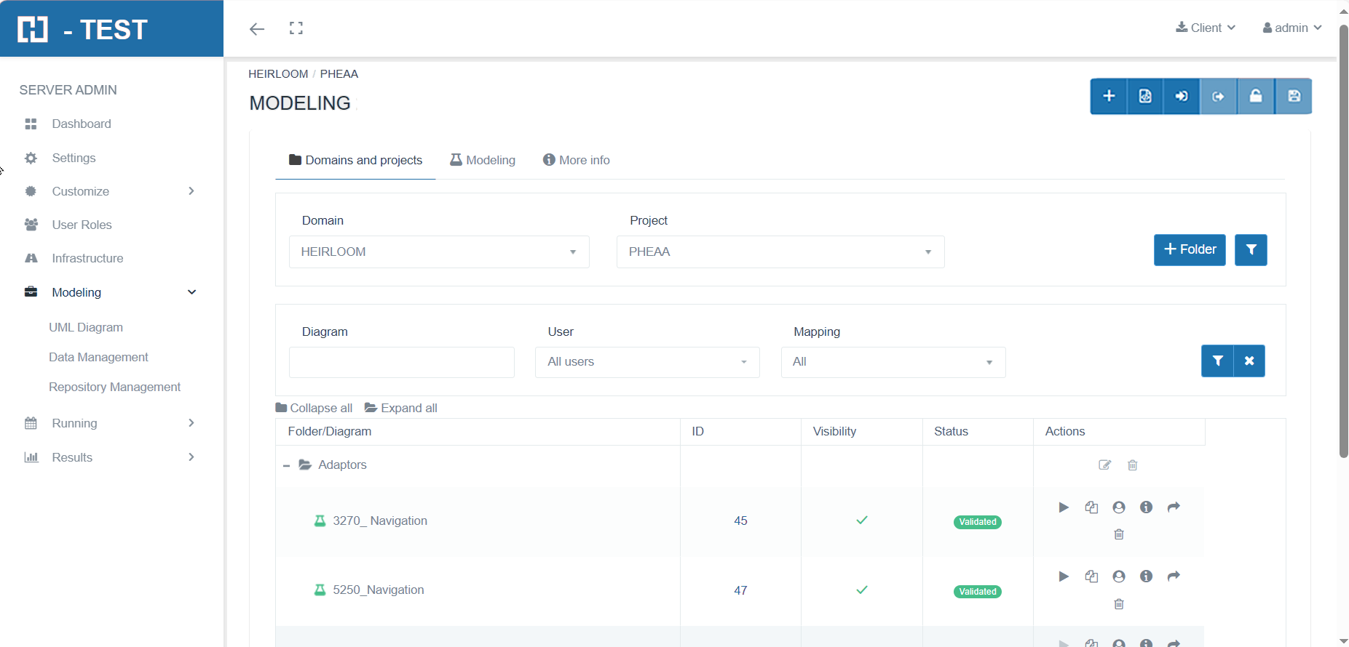Collapse the Adaptors folder tree node

click(287, 465)
